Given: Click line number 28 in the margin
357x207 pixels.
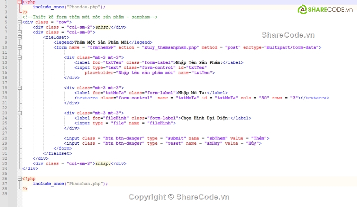Looking at the screenshot, I should pos(5,138).
